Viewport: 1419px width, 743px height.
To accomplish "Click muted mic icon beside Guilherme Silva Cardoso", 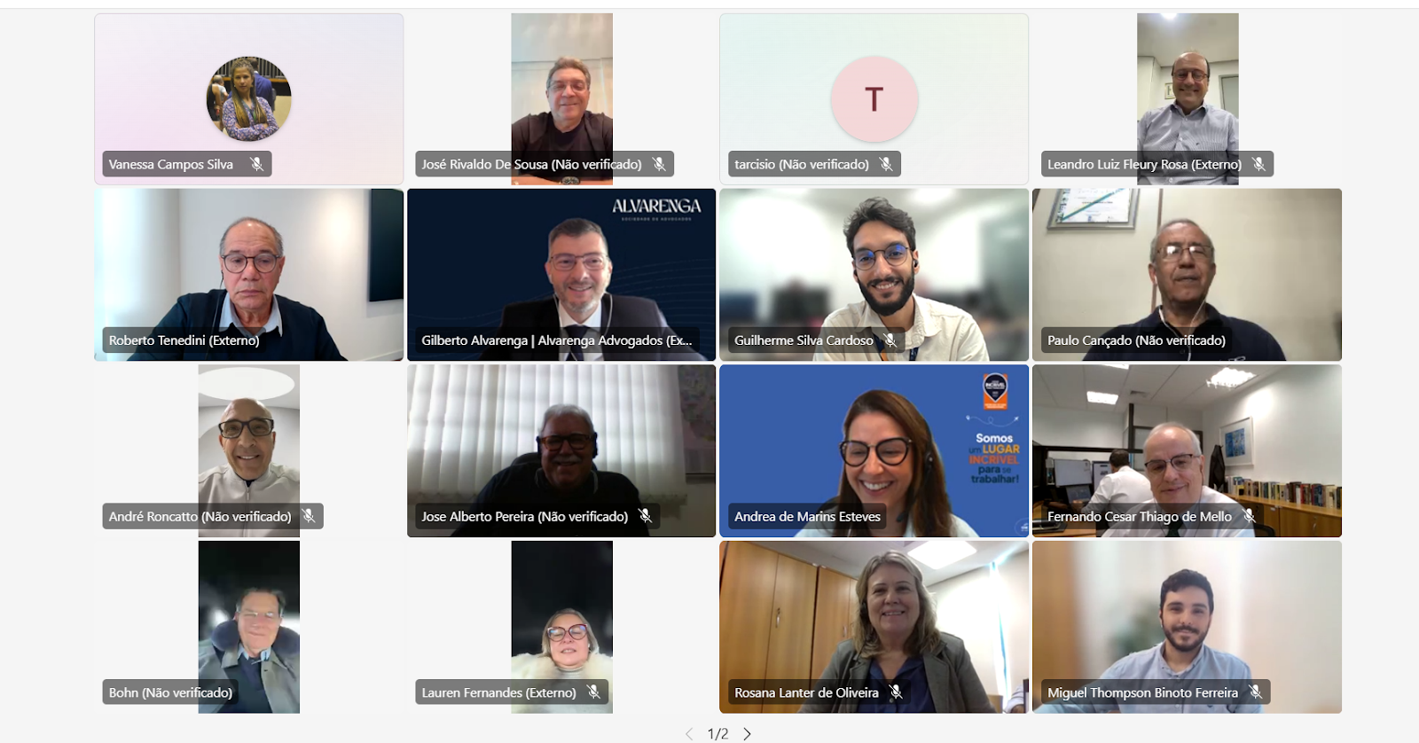I will point(890,340).
